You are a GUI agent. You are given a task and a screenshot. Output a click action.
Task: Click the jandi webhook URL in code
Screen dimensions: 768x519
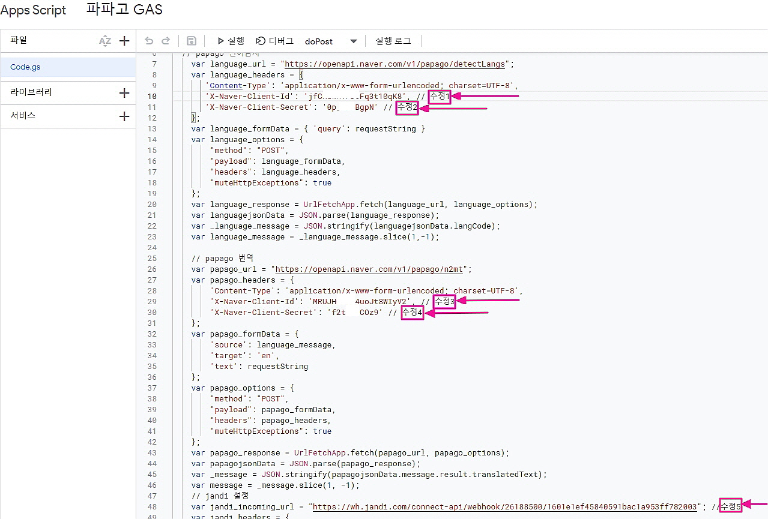(x=504, y=507)
